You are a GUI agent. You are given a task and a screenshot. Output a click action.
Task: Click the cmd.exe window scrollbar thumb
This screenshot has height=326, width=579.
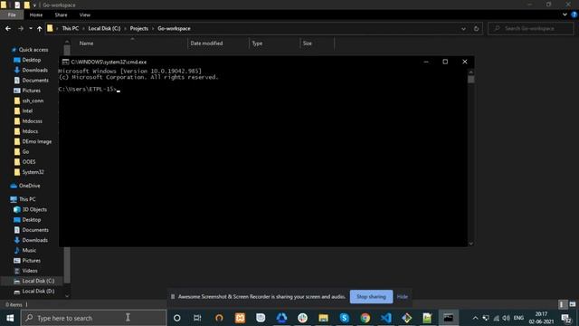(470, 79)
